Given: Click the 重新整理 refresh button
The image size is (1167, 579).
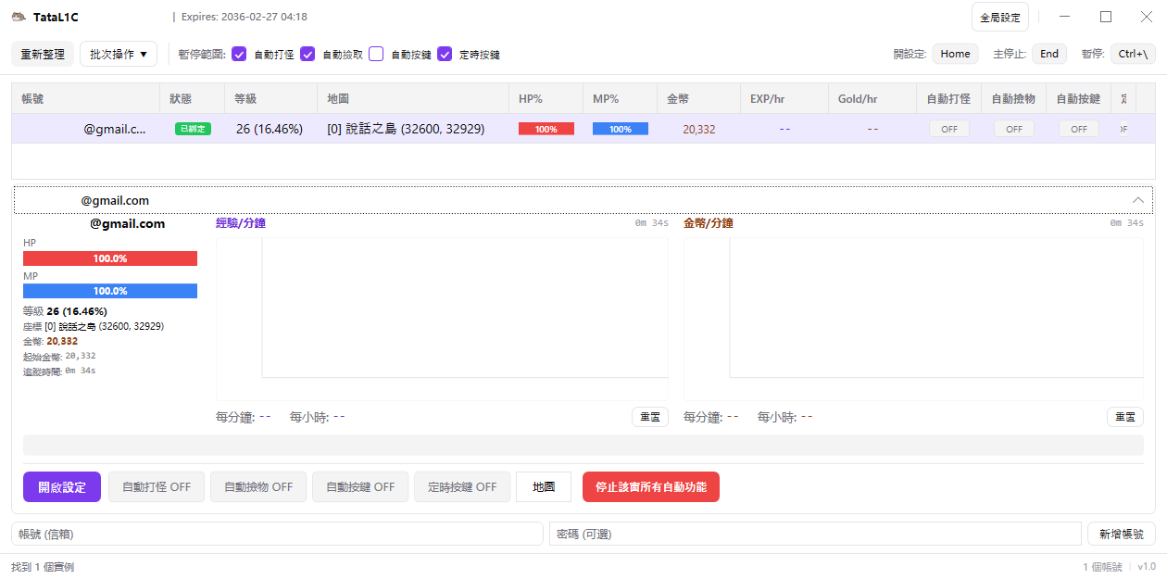Looking at the screenshot, I should point(43,54).
